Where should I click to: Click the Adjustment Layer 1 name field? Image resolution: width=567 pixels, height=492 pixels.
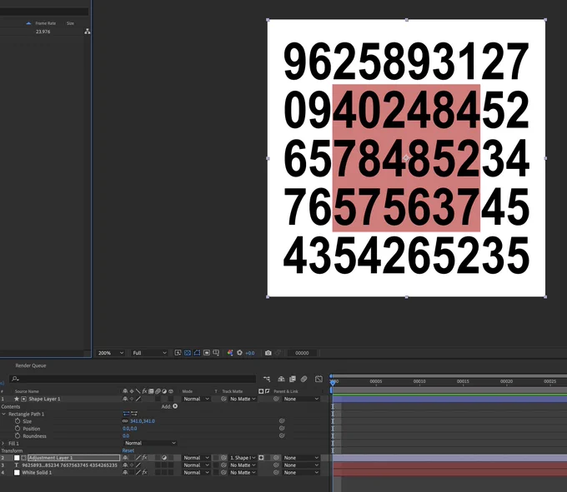tap(73, 458)
